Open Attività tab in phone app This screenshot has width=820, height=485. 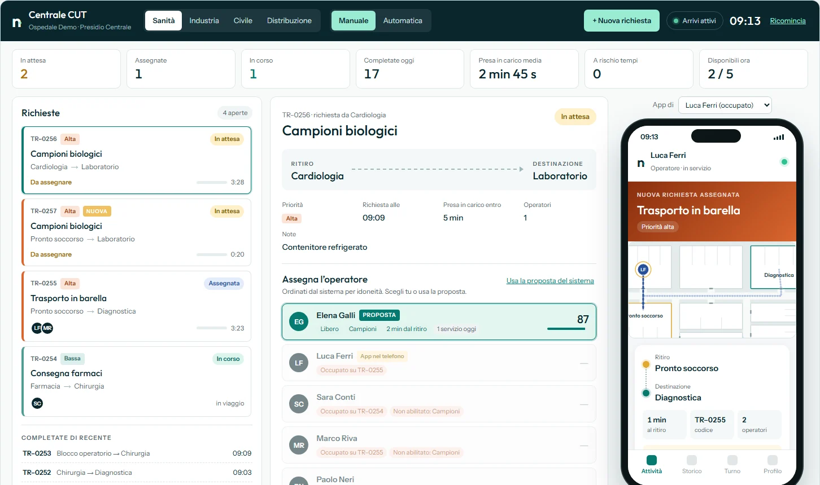[x=652, y=465]
